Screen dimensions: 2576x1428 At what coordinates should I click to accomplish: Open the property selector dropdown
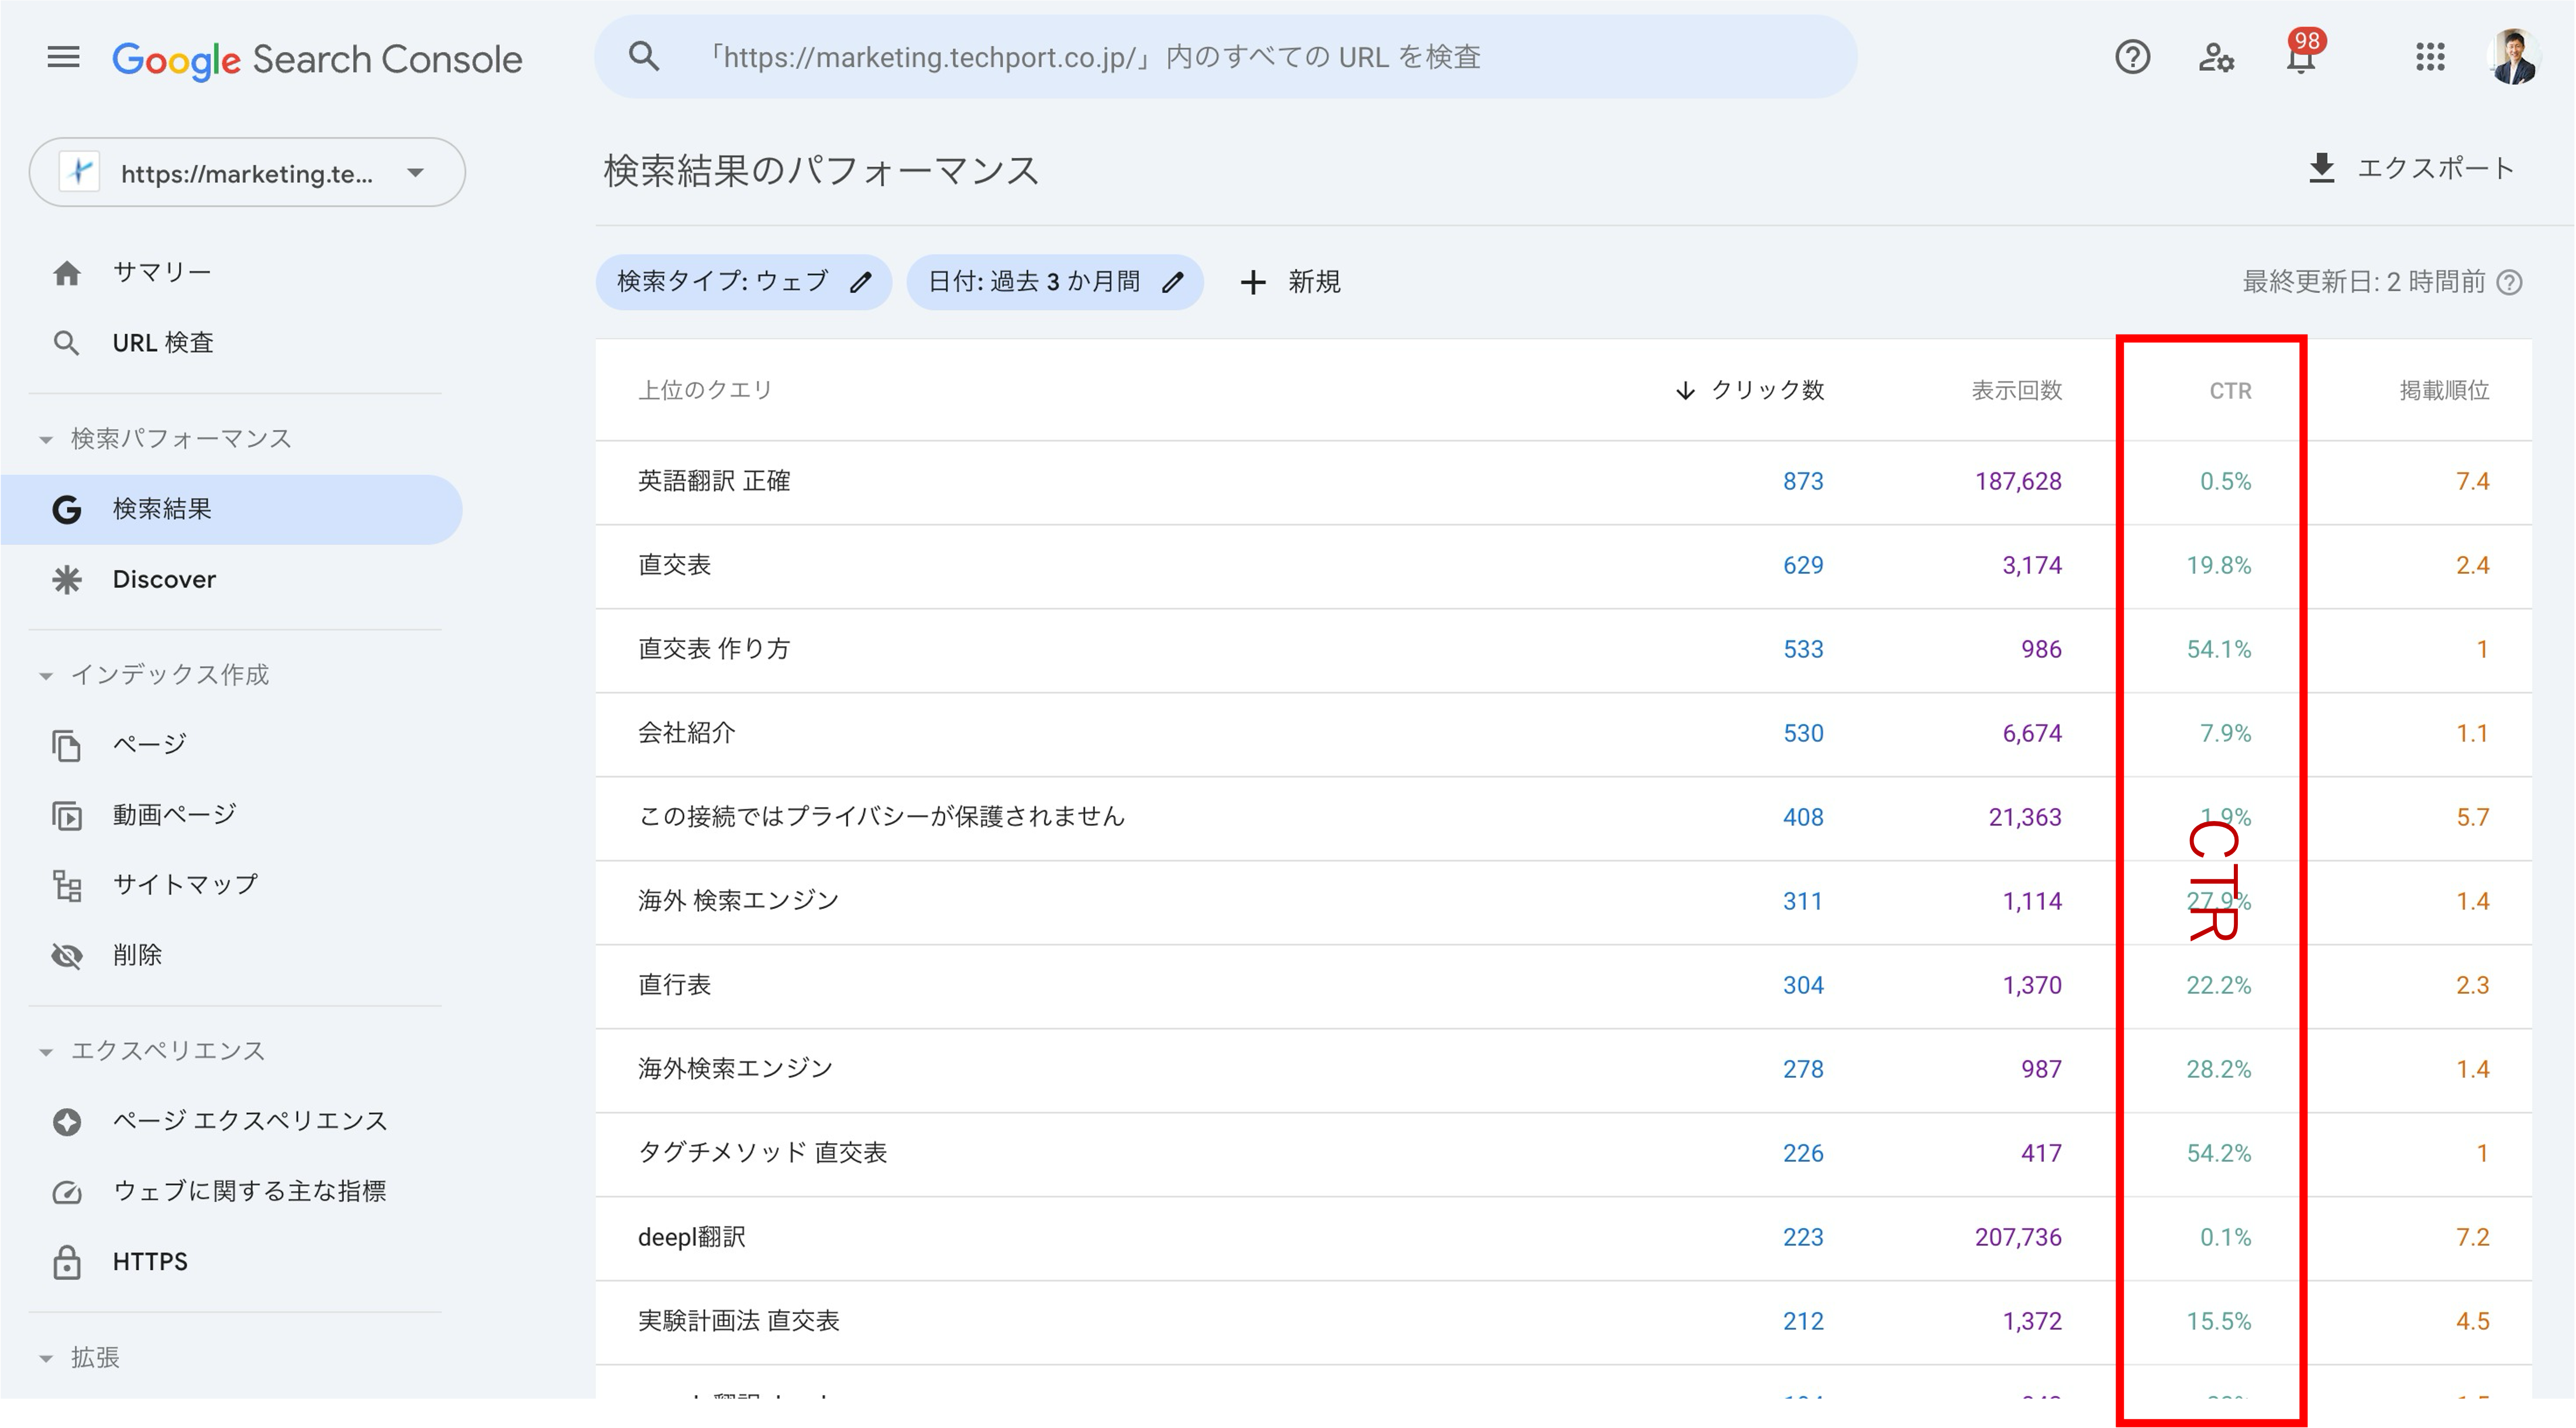[x=247, y=173]
